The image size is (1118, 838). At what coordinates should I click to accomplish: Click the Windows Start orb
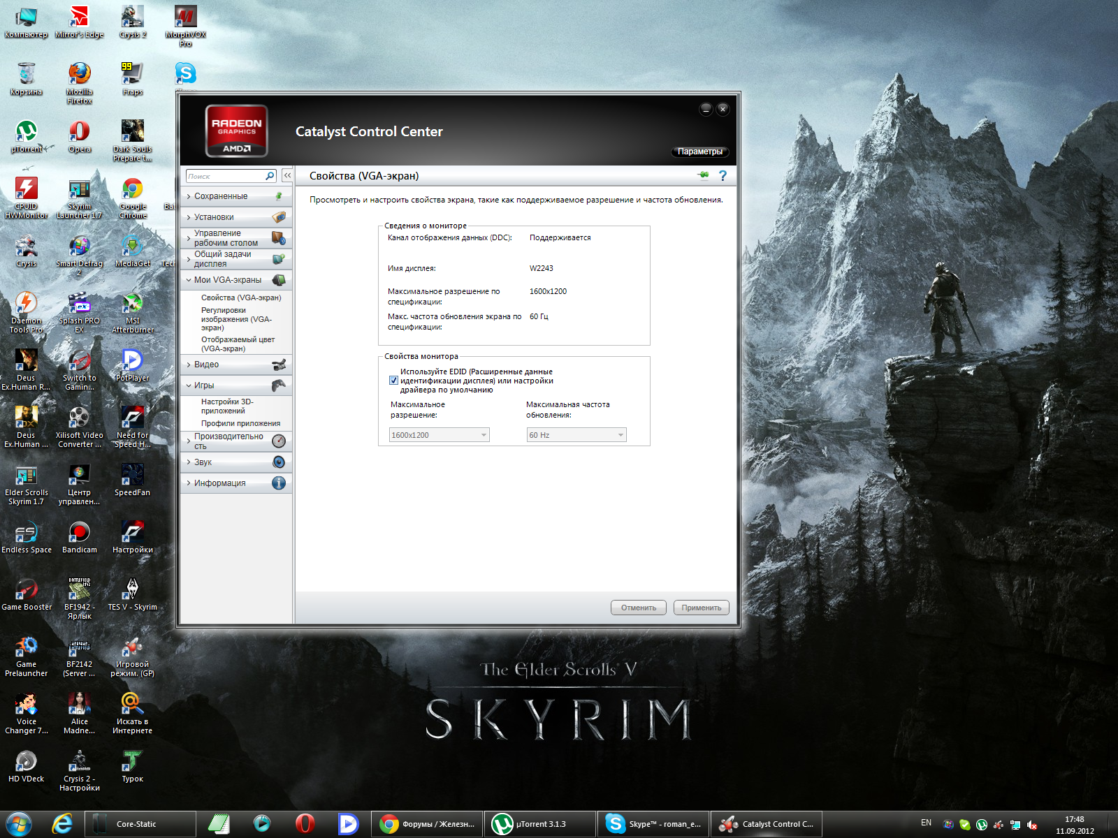[x=19, y=824]
